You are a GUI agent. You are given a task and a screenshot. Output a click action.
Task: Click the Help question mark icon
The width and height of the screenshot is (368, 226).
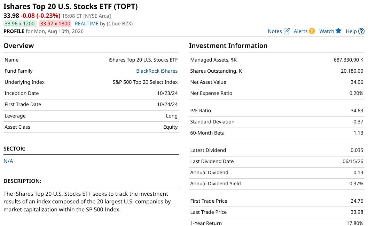tap(361, 31)
